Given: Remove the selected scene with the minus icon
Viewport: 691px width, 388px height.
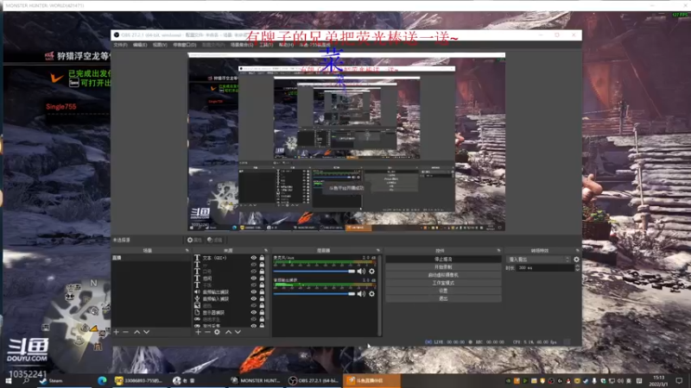Looking at the screenshot, I should [x=125, y=332].
